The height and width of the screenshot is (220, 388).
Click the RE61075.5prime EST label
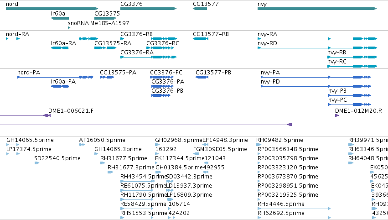click(143, 186)
